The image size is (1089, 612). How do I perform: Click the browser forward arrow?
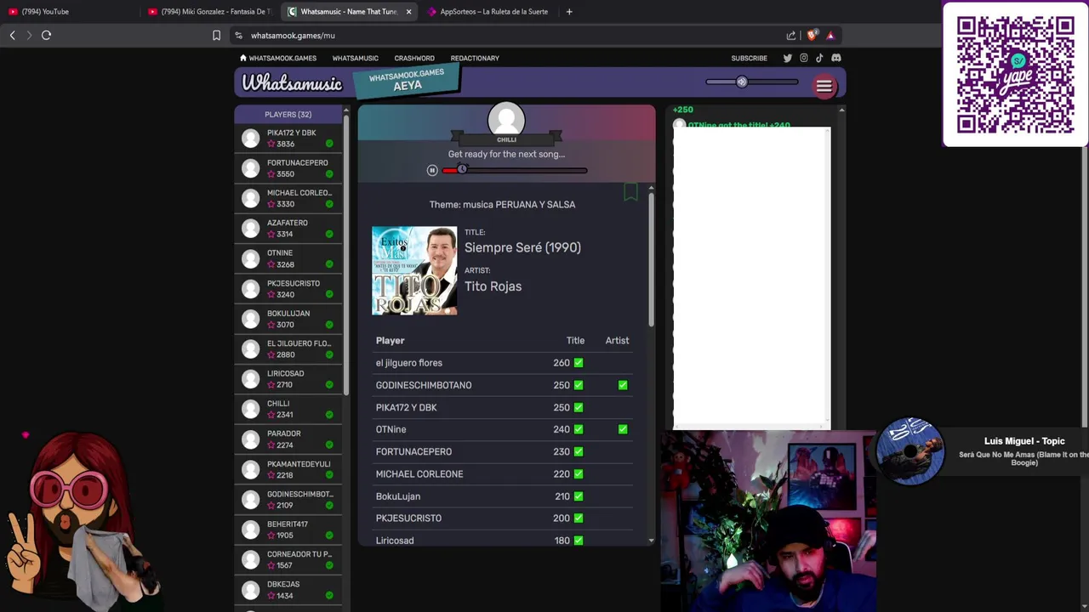click(x=29, y=35)
